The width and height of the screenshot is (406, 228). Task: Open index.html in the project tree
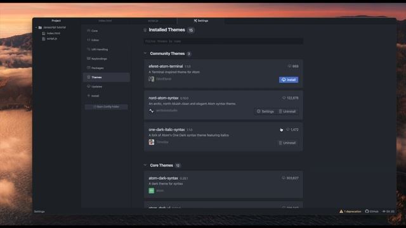coord(53,34)
